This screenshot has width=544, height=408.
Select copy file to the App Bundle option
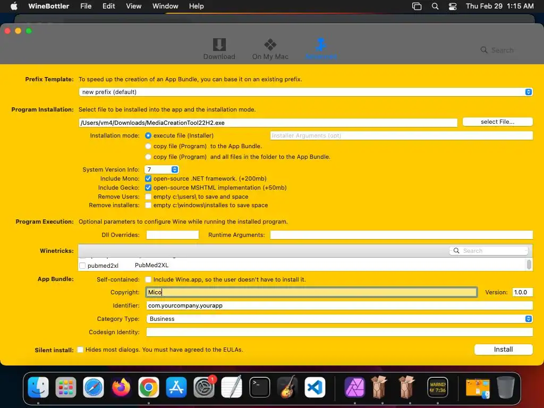(x=148, y=147)
